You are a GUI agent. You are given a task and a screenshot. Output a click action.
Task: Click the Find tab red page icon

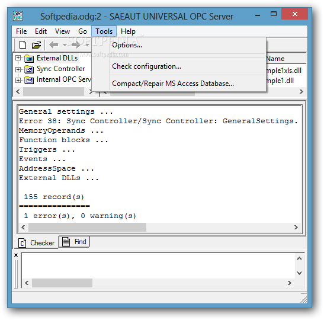[x=66, y=242]
